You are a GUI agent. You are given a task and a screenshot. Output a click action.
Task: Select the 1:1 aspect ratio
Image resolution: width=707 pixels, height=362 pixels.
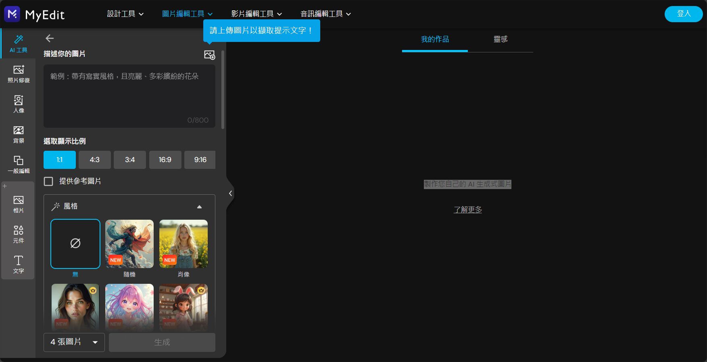coord(60,160)
